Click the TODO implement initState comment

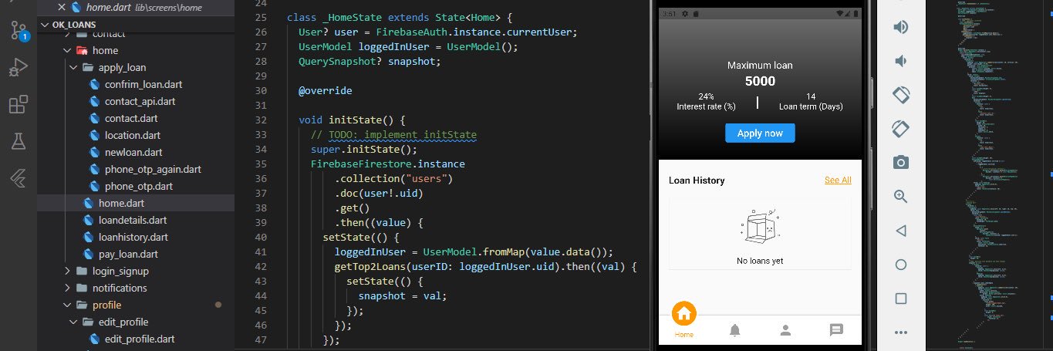[393, 134]
